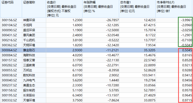193x103 pixels.
Task: Click the 万邦达 stock name
Action: tap(28, 70)
